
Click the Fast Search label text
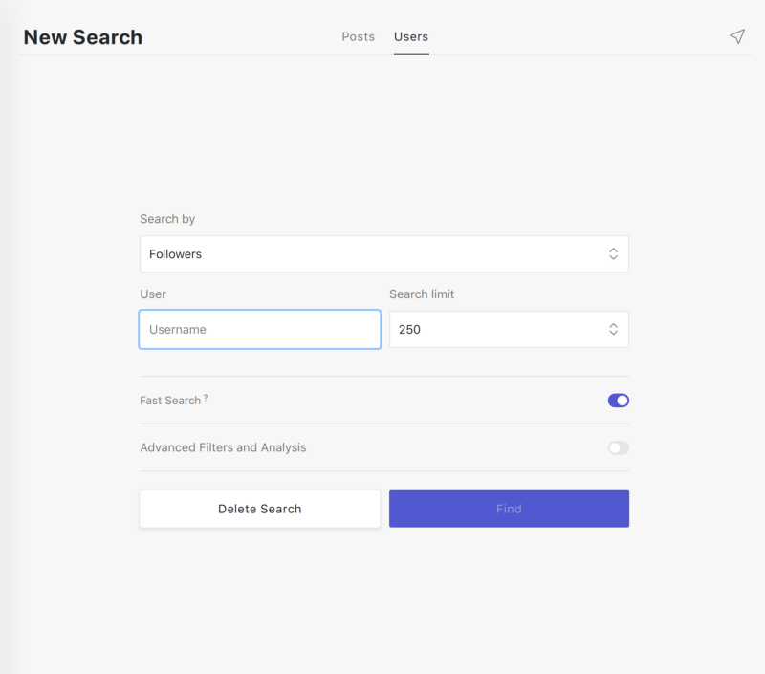170,401
